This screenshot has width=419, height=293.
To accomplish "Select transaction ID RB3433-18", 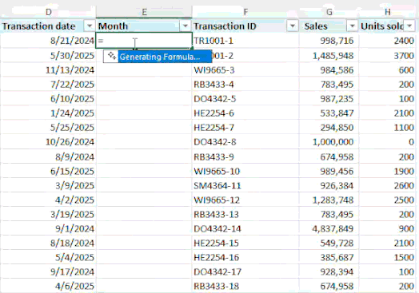I will [245, 286].
